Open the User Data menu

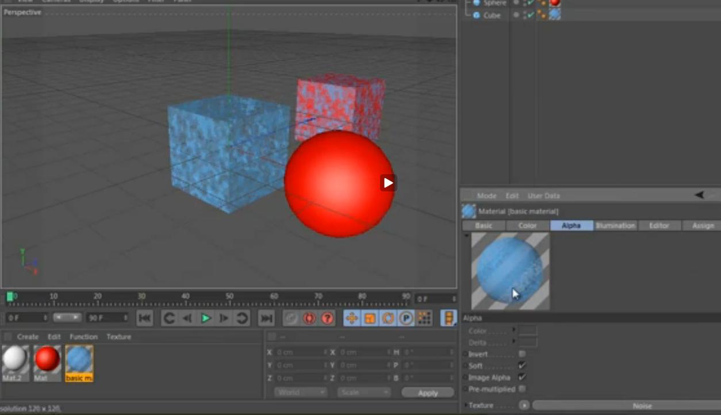click(544, 196)
